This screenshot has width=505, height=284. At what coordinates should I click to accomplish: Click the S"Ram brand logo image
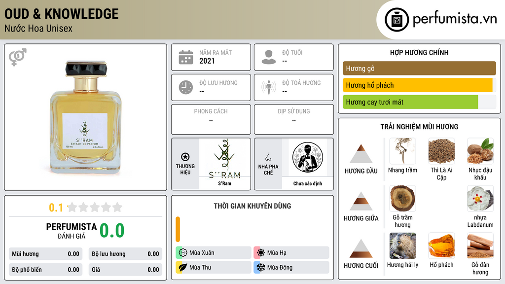(x=224, y=158)
